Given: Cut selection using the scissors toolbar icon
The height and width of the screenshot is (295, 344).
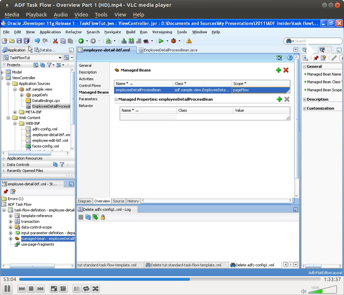Looking at the screenshot, I should click(x=55, y=41).
